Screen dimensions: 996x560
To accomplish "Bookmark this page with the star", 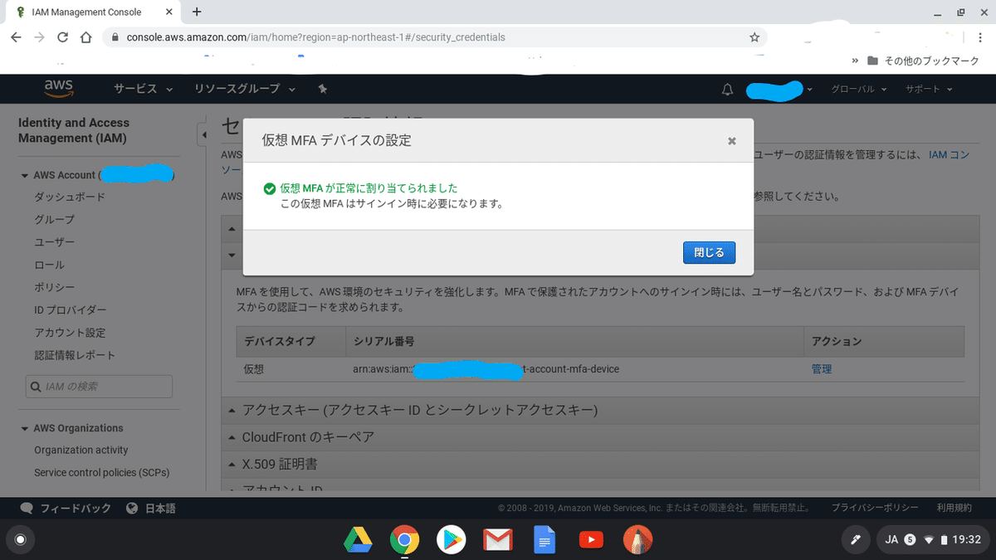I will click(x=754, y=37).
